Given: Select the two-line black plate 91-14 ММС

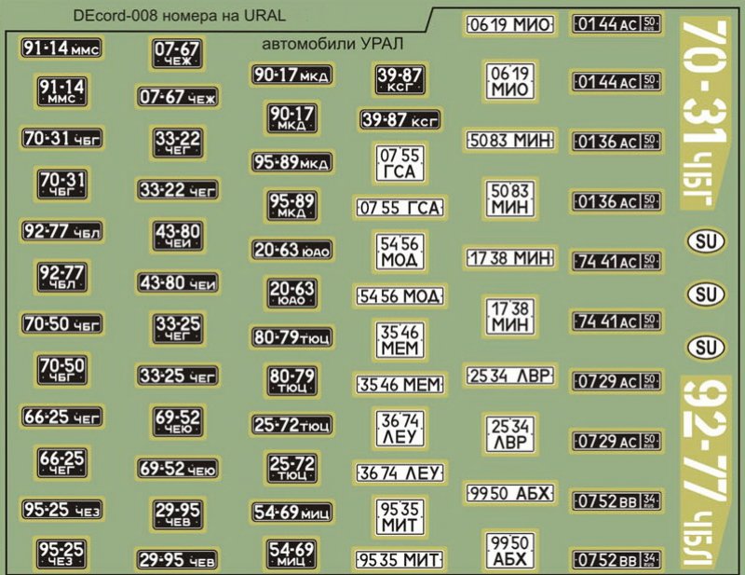Looking at the screenshot, I should click(x=62, y=91).
